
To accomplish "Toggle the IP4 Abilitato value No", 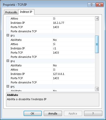I will coord(74,65).
